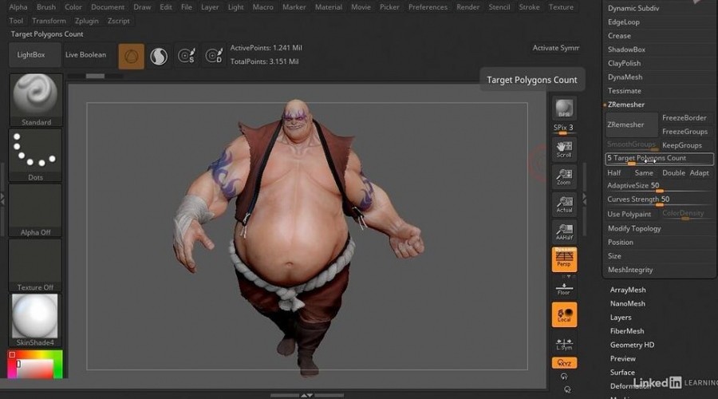
Task: Click the L.Sym icon
Action: tap(564, 344)
